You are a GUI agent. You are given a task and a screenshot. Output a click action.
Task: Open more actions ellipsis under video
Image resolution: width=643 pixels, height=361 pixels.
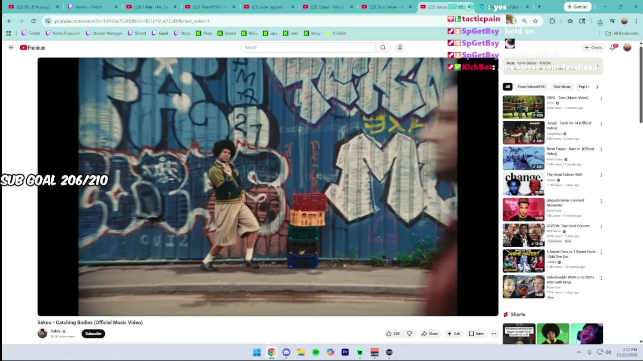pos(494,333)
